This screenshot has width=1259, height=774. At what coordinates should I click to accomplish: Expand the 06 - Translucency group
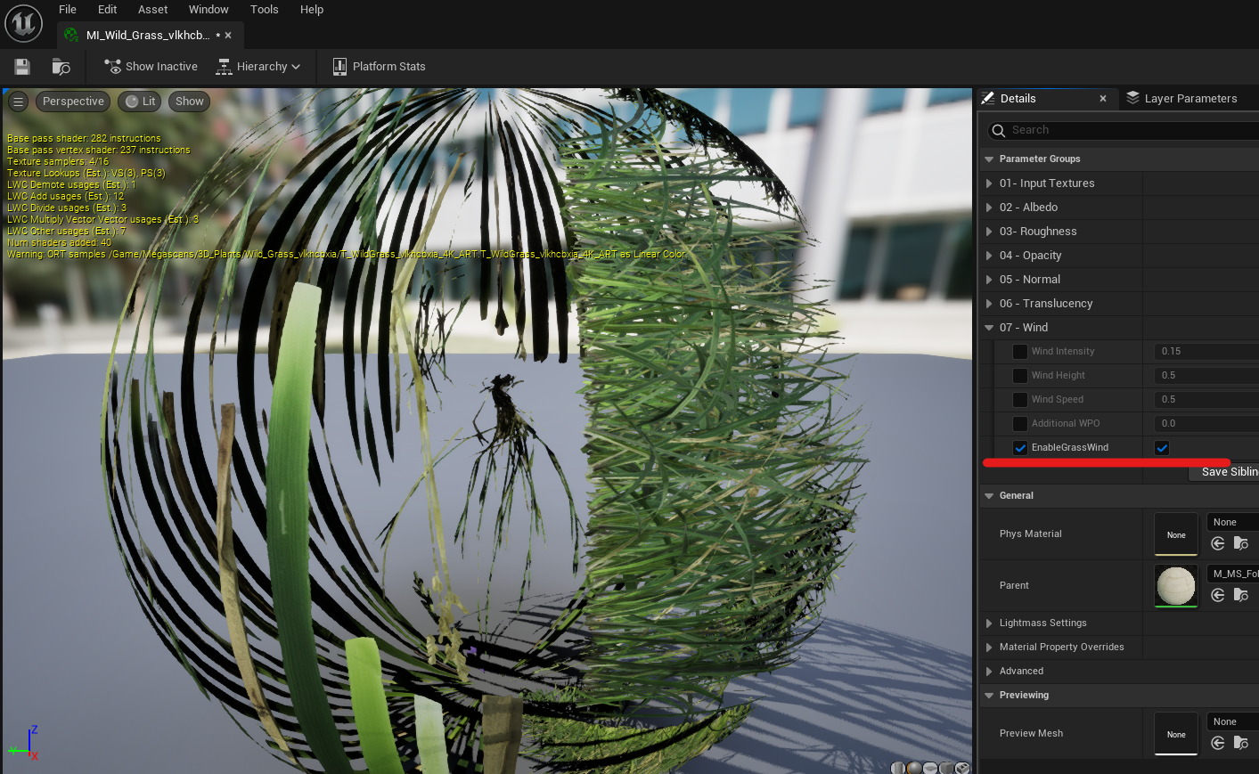[x=989, y=304]
